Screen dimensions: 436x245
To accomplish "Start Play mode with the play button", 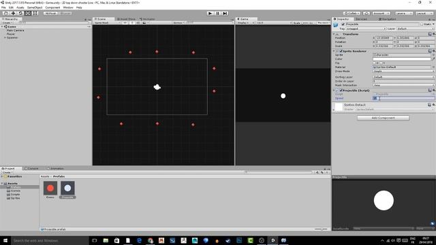I will tap(211, 14).
